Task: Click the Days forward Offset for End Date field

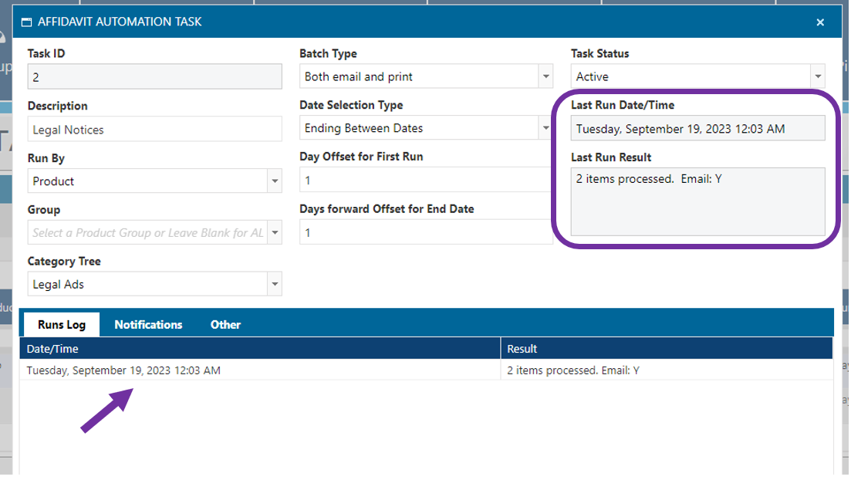Action: coord(424,232)
